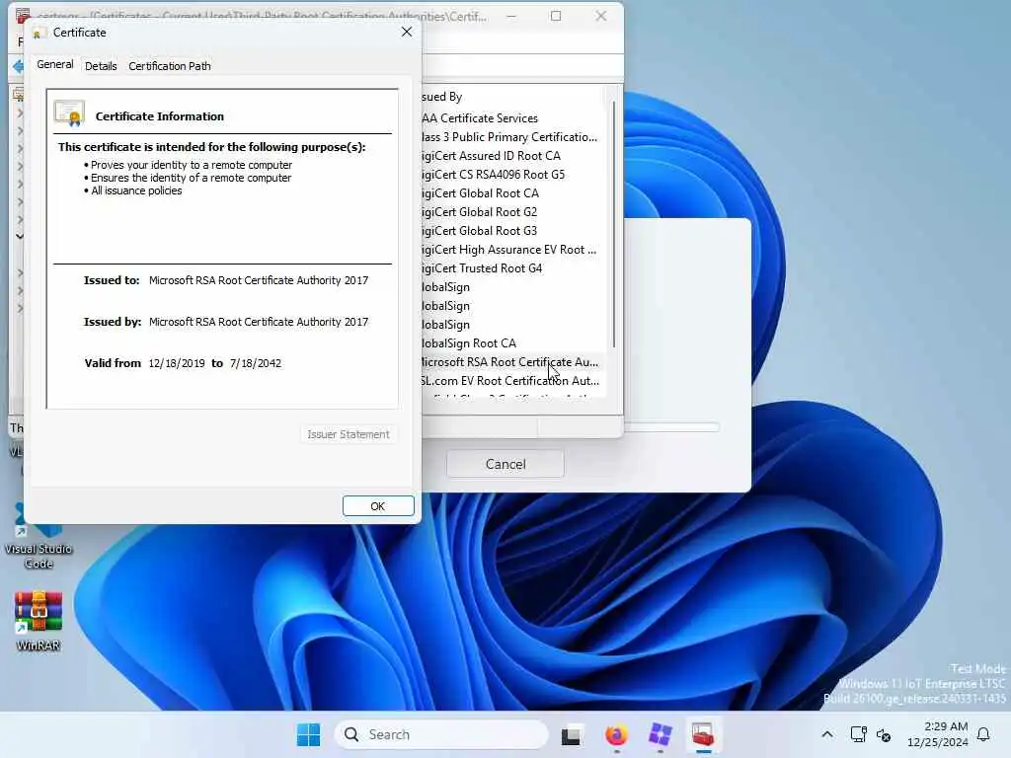The image size is (1011, 758).
Task: Click the taskbar Search box
Action: coord(441,734)
